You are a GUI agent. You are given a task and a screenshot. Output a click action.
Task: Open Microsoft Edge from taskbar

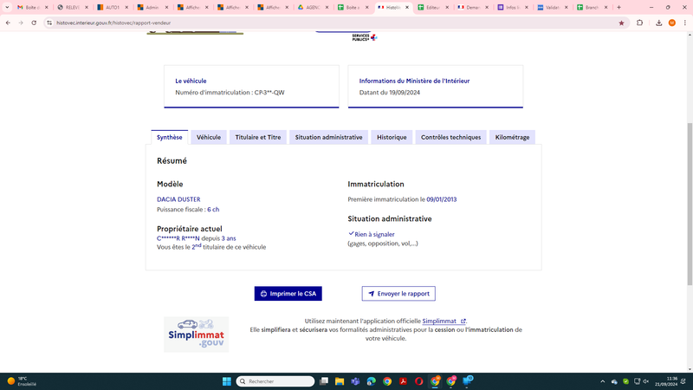(372, 381)
